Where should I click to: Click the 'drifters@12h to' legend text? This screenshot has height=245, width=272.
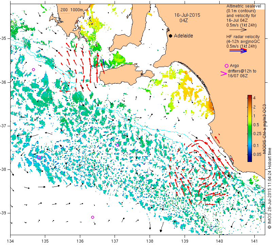click(242, 71)
